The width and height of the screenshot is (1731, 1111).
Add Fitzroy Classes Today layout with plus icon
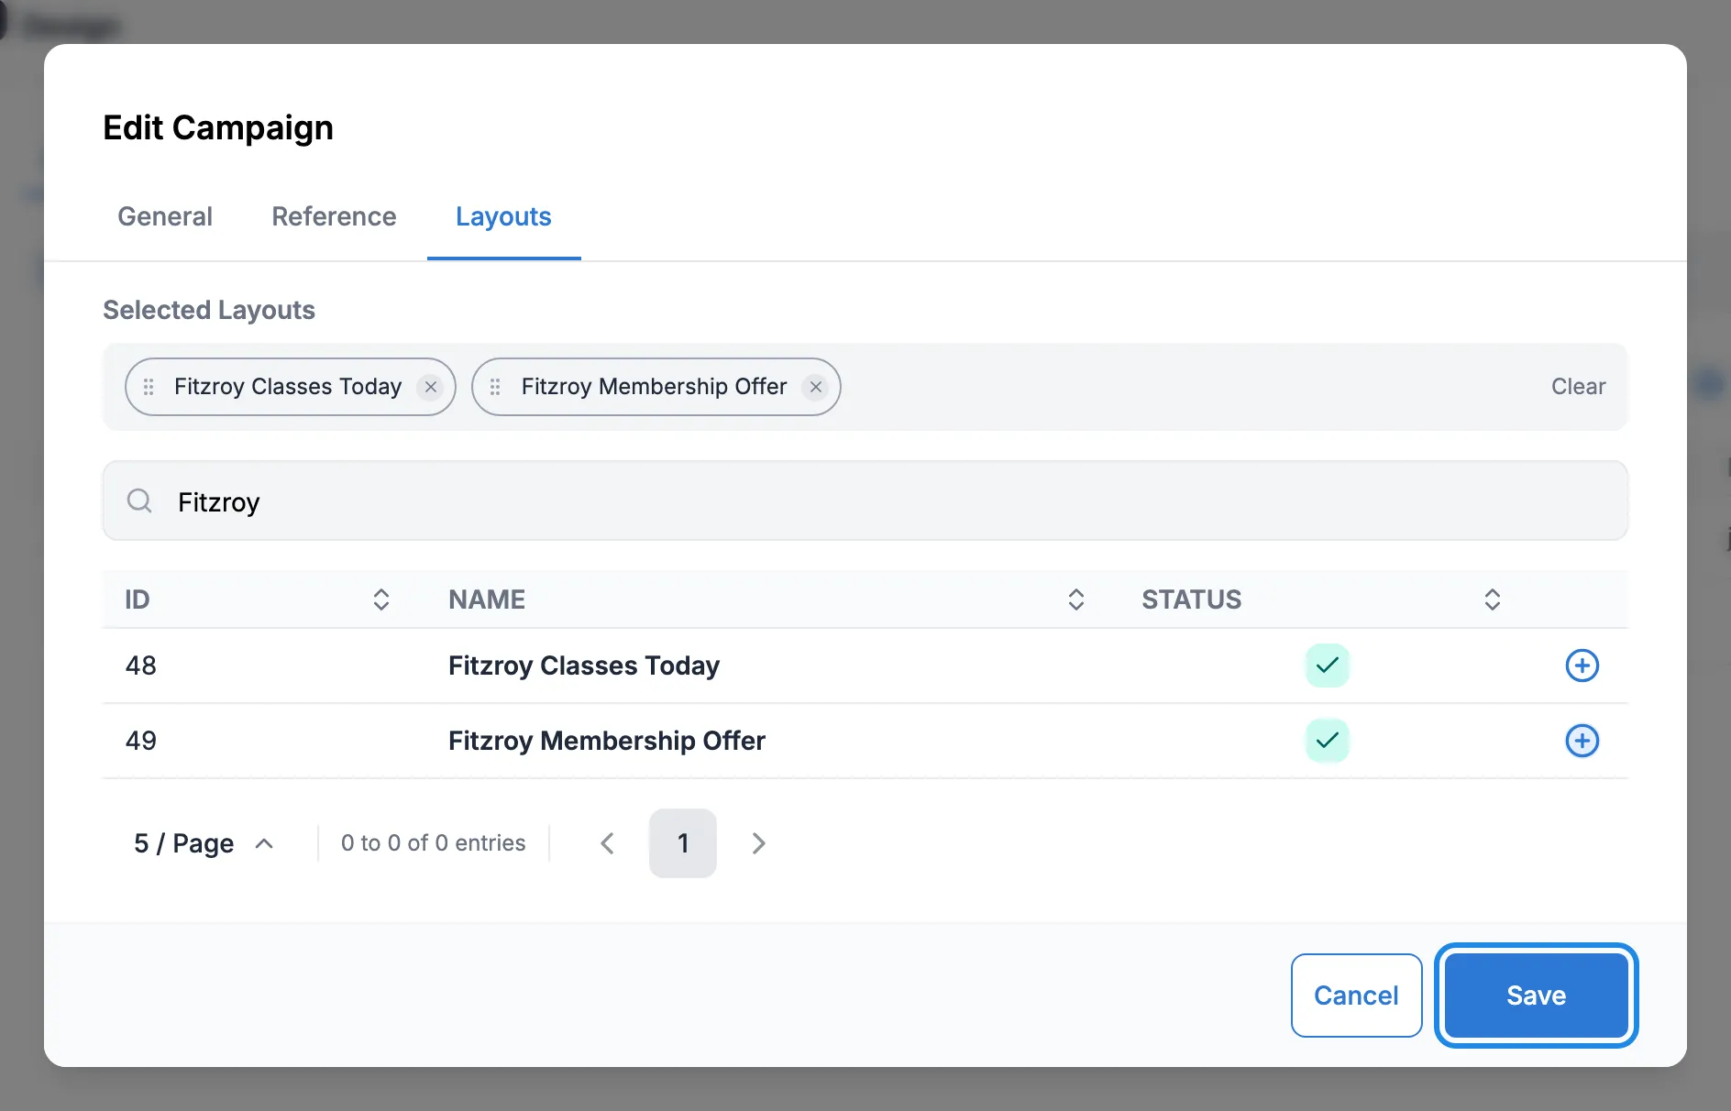1582,665
